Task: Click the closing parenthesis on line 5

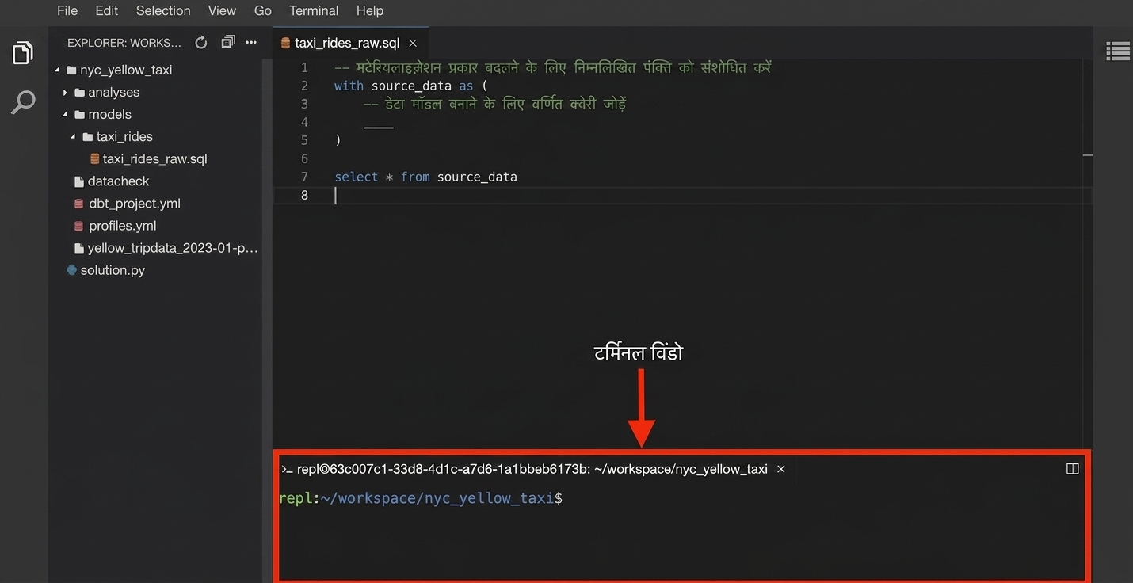Action: pos(338,140)
